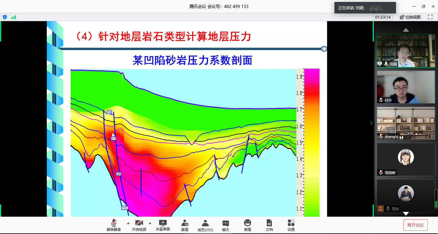Open the Invite (邀请) icon
Viewport: 438px width, 234px height.
coord(185,225)
